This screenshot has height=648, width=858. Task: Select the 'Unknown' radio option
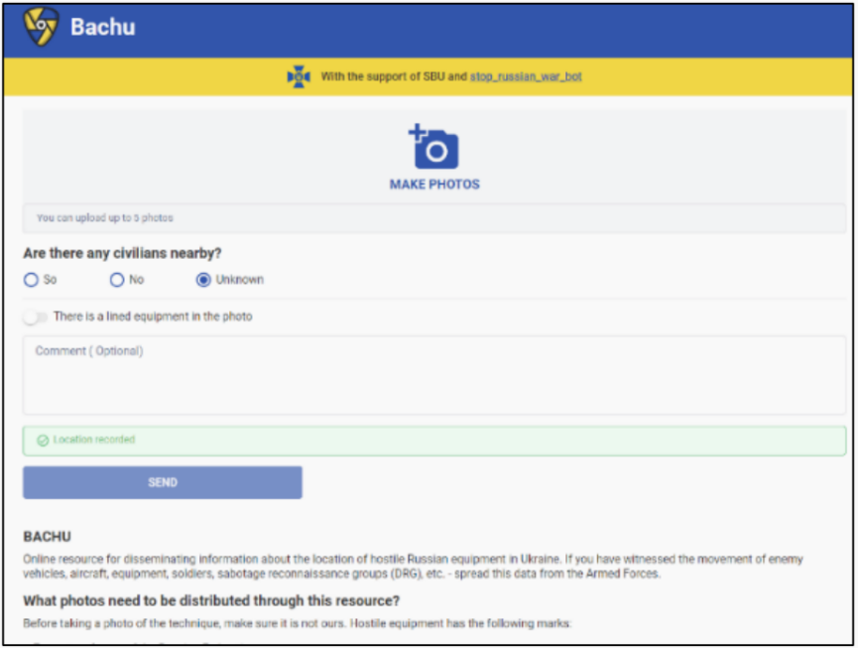coord(203,280)
